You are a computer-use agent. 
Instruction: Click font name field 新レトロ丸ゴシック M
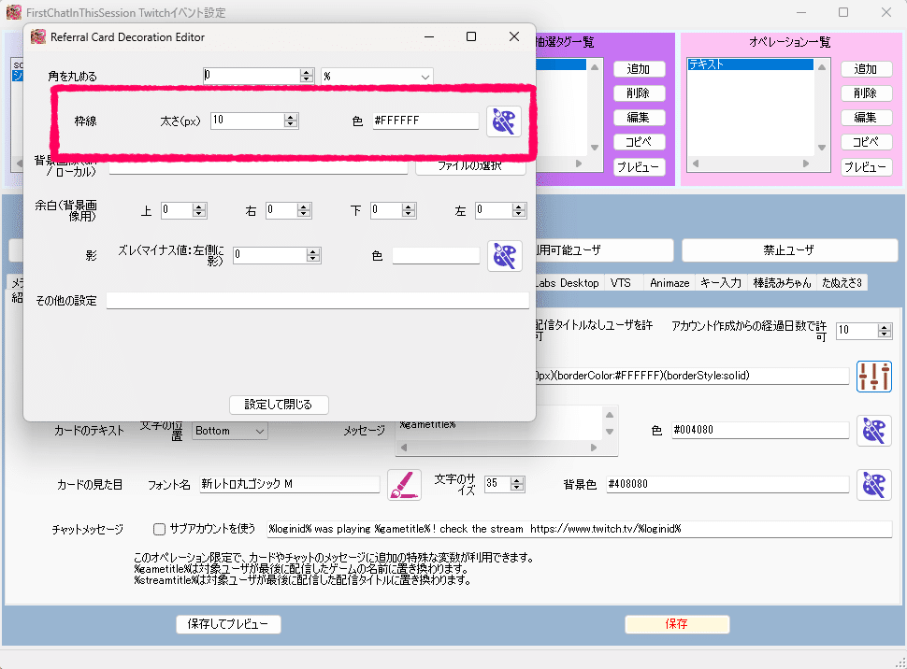pos(289,485)
